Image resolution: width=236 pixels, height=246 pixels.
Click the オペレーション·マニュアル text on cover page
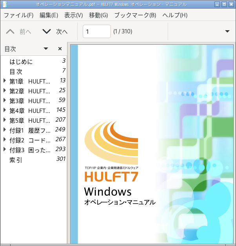point(120,202)
